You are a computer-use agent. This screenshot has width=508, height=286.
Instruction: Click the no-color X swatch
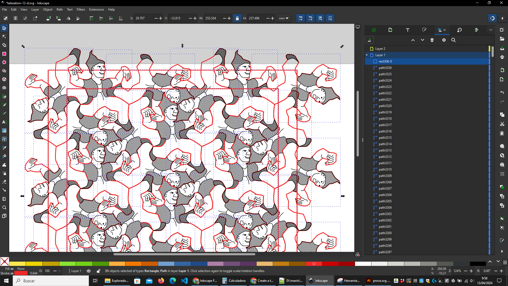[x=4, y=262]
